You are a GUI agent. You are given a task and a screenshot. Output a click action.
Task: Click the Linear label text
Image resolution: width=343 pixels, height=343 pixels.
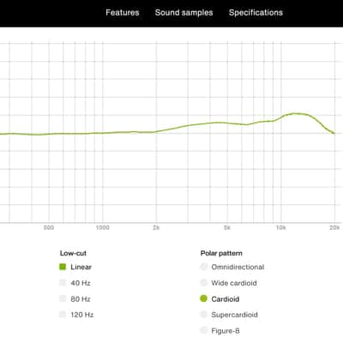(81, 267)
